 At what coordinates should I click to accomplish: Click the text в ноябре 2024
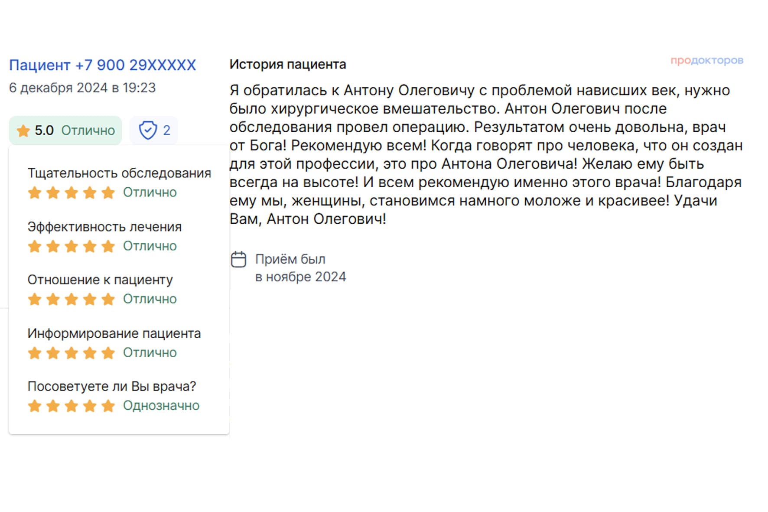coord(301,277)
